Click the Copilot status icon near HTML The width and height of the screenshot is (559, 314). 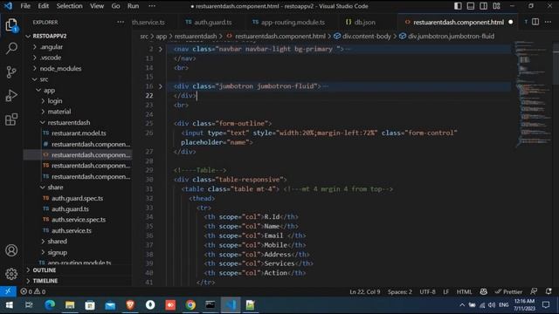(483, 291)
